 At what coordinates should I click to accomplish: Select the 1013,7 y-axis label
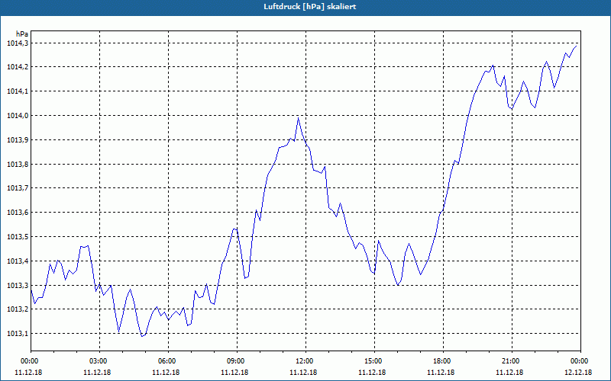click(18, 188)
